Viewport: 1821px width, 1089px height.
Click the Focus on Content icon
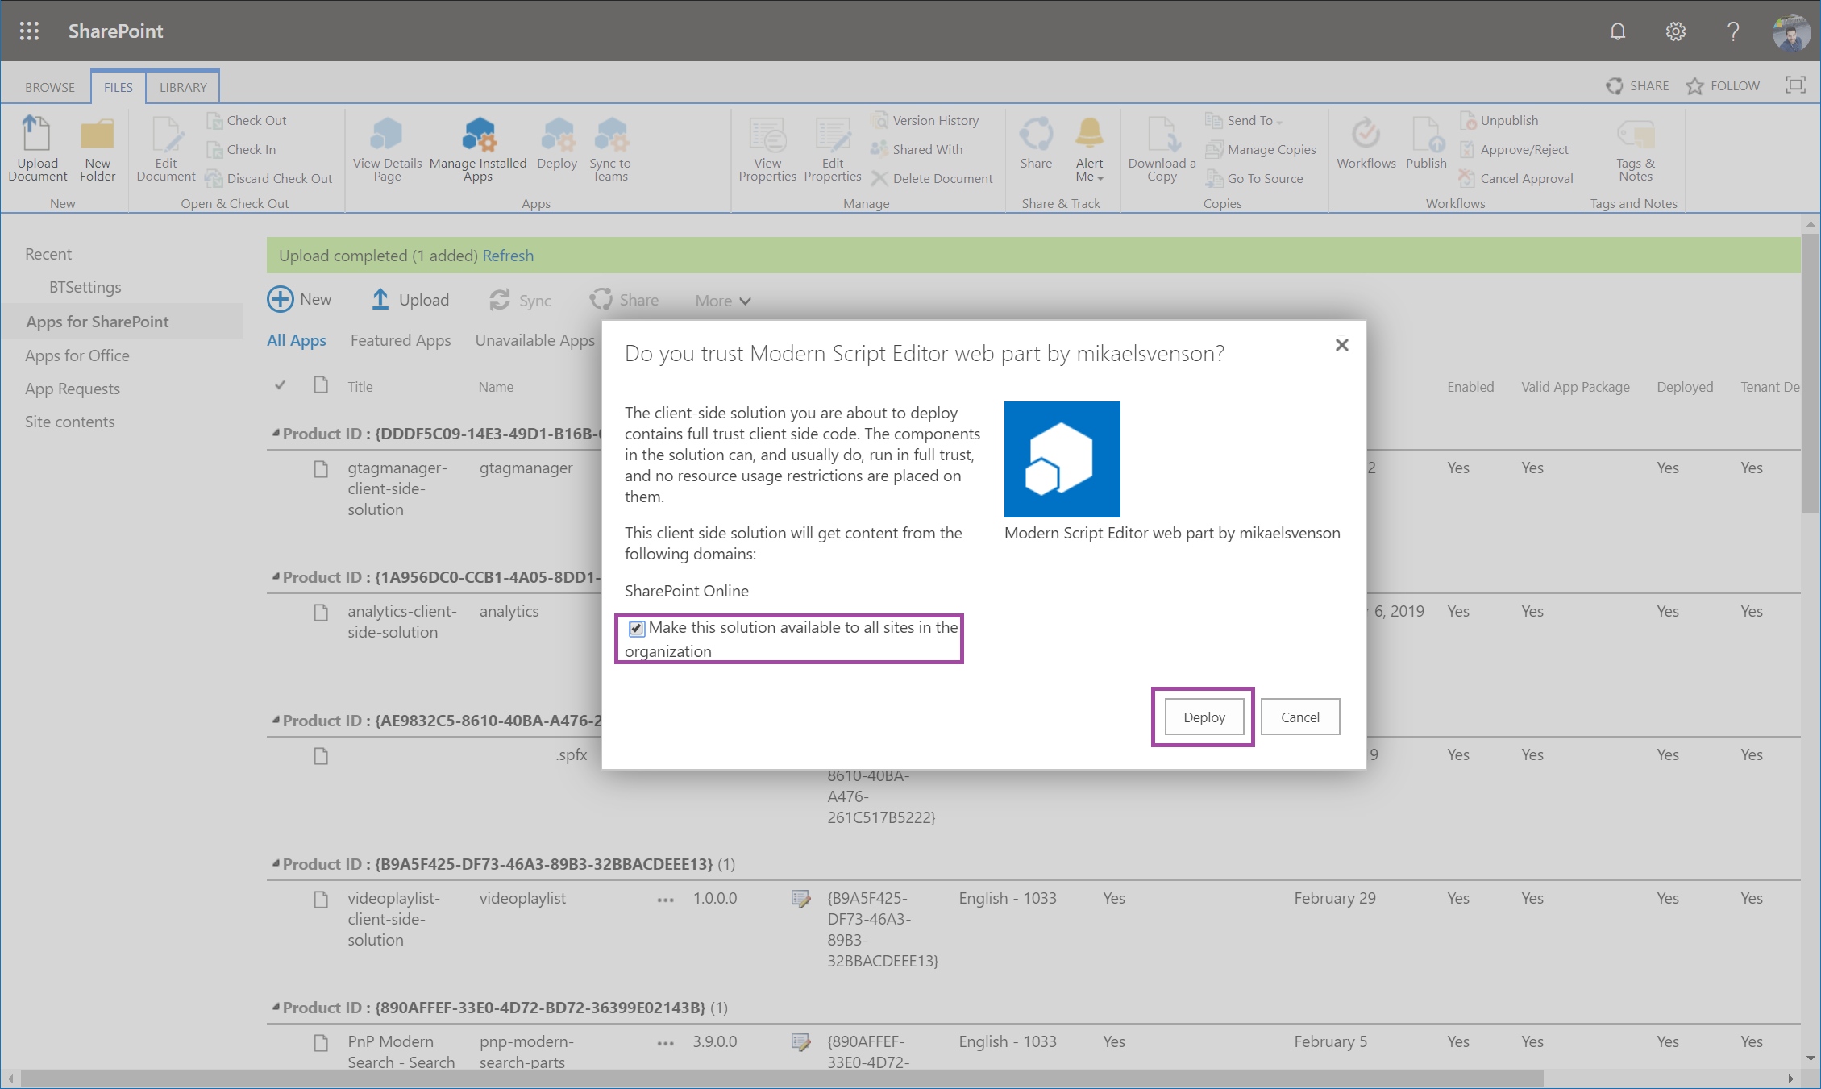[1795, 85]
